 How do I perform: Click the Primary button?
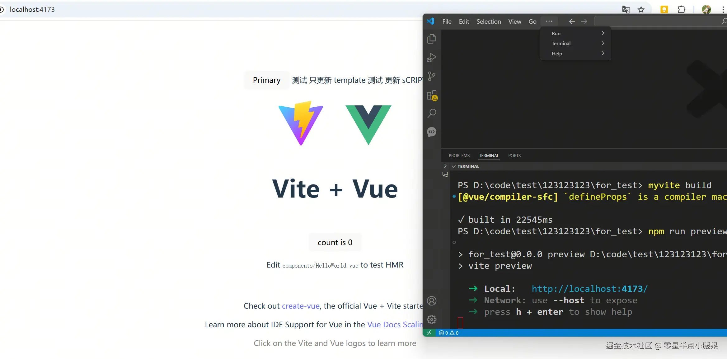point(266,80)
